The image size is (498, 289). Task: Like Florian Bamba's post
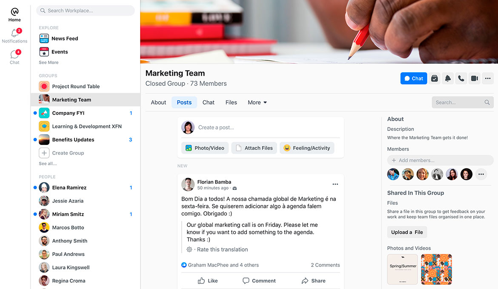tap(208, 281)
